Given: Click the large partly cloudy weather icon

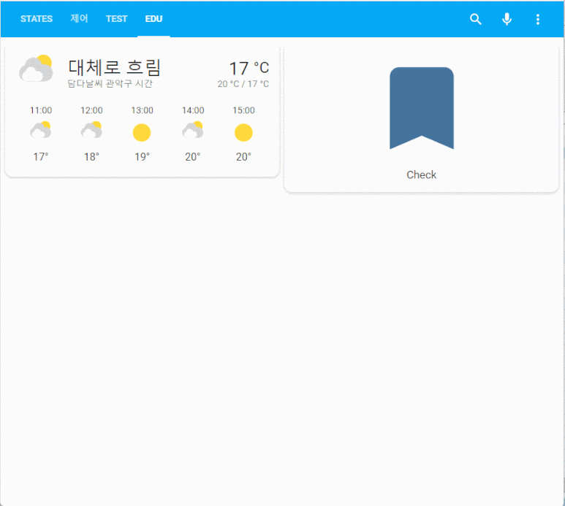Looking at the screenshot, I should pyautogui.click(x=36, y=69).
